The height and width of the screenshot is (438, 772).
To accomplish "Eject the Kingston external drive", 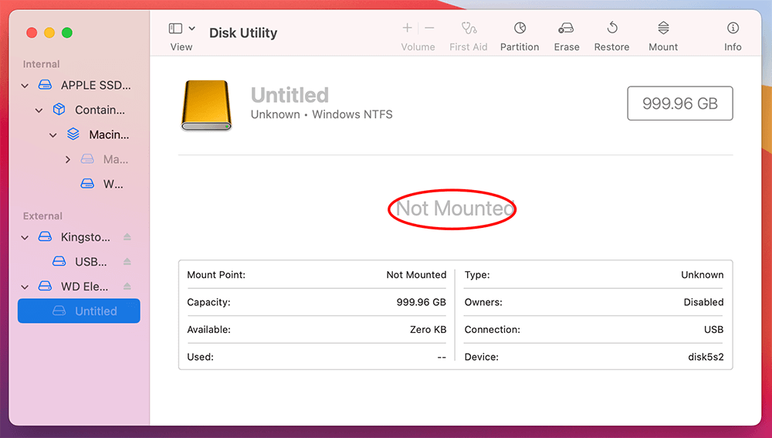I will (127, 237).
